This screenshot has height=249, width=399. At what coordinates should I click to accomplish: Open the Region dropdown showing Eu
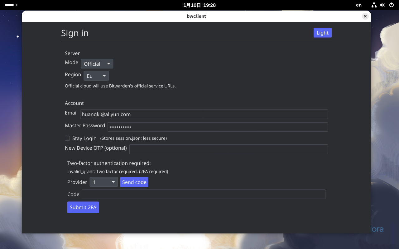[96, 76]
